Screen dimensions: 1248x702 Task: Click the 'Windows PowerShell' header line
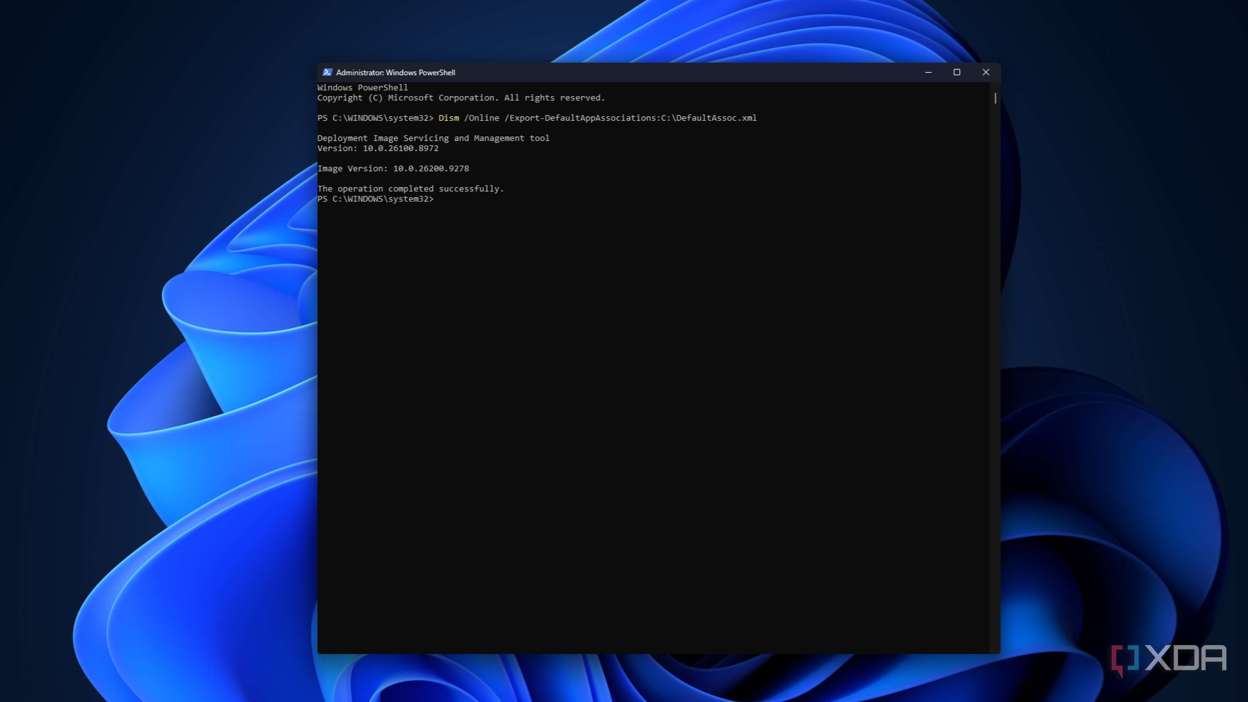[363, 88]
